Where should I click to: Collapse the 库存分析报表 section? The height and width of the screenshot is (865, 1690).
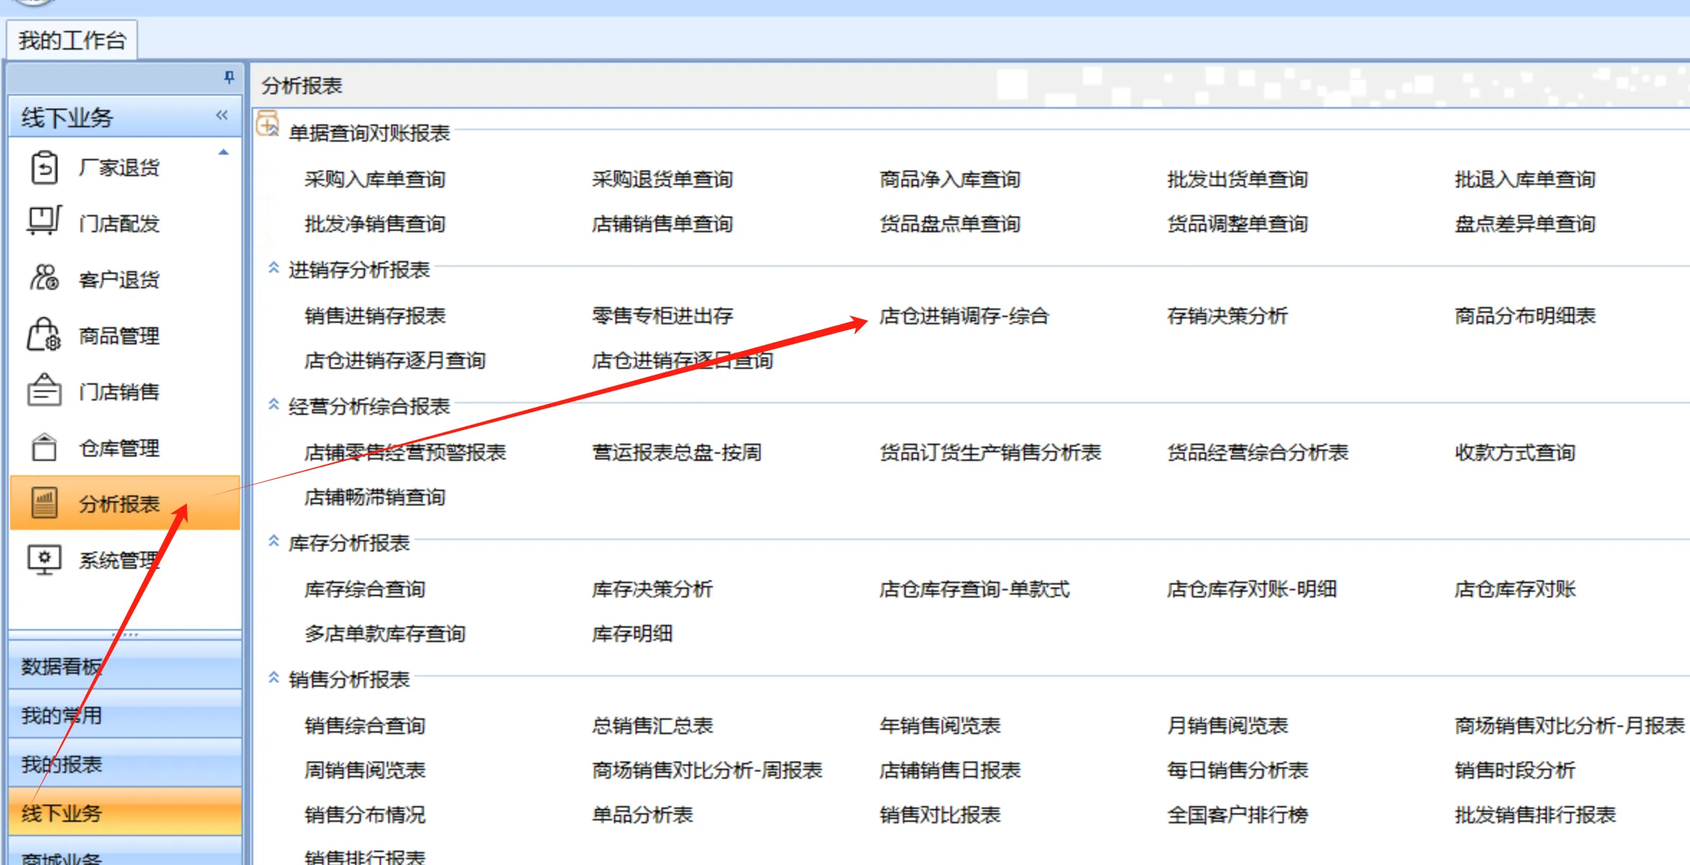click(x=274, y=541)
